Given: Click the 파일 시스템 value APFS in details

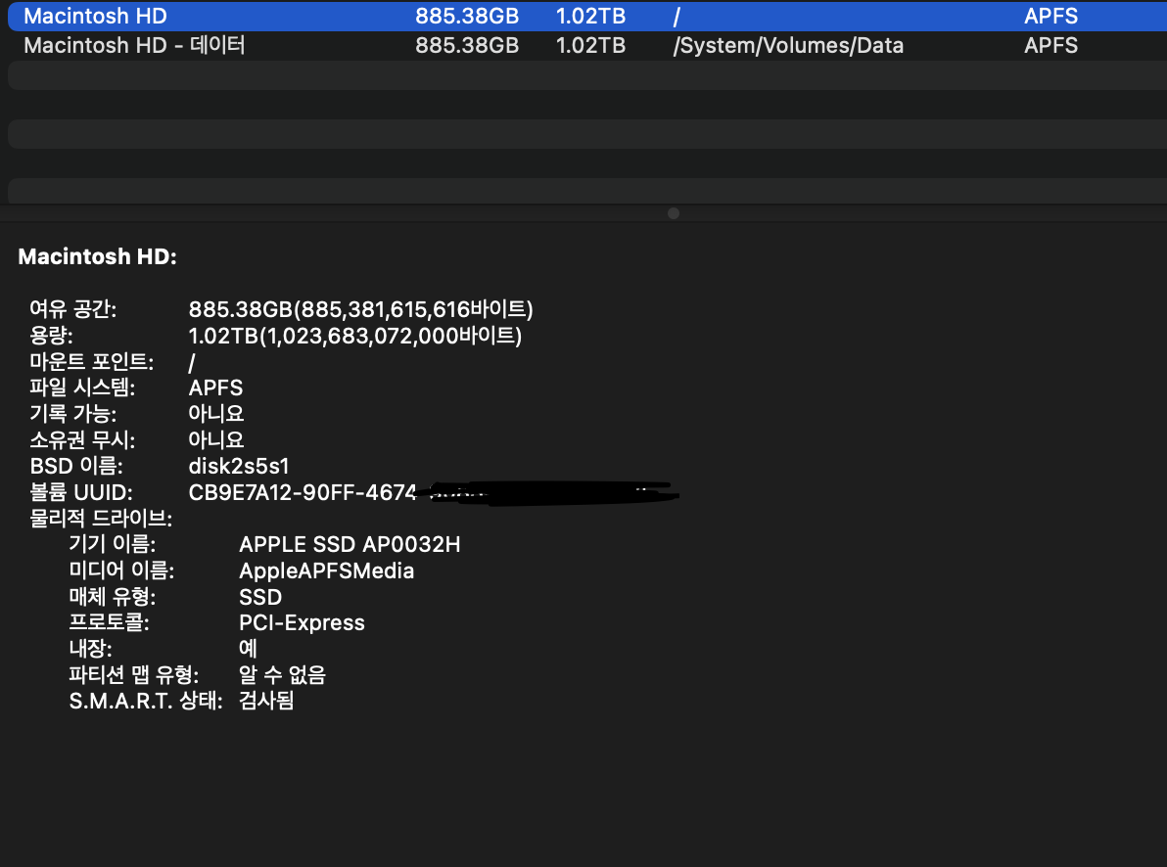Looking at the screenshot, I should [x=215, y=388].
